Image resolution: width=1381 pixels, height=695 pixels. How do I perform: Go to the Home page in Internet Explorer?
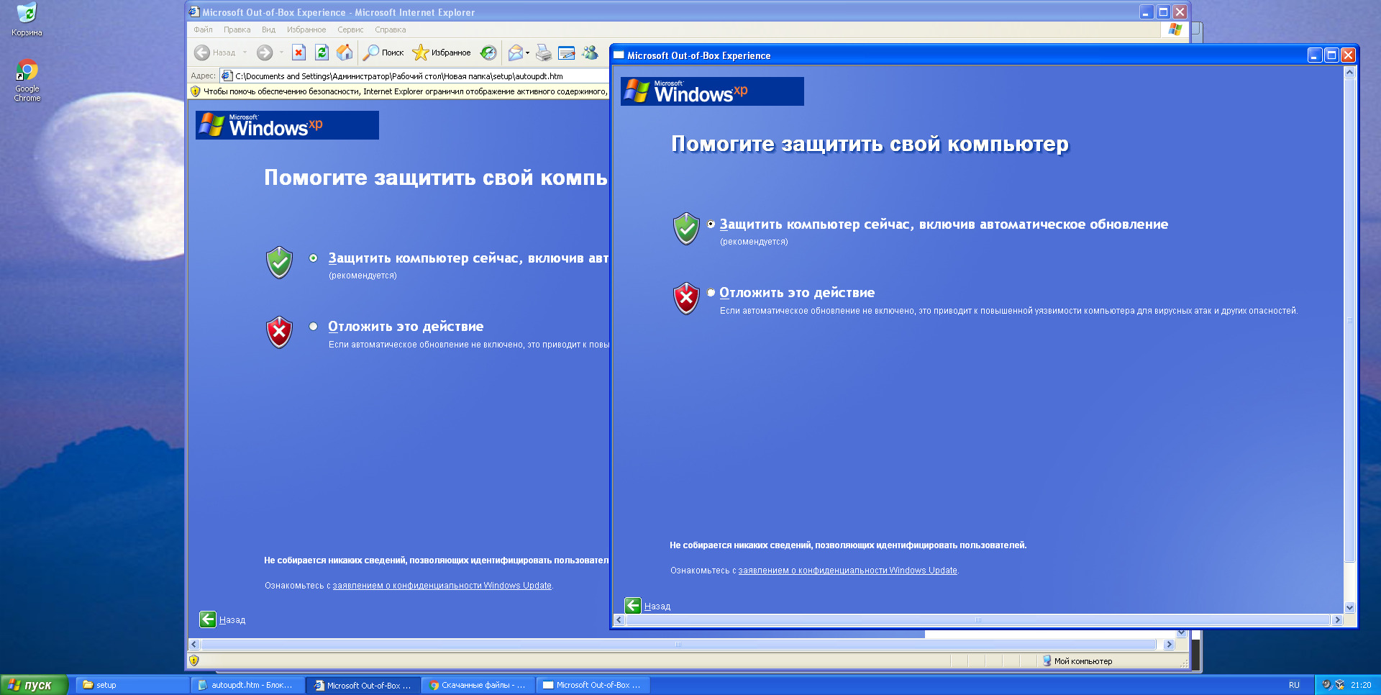345,53
